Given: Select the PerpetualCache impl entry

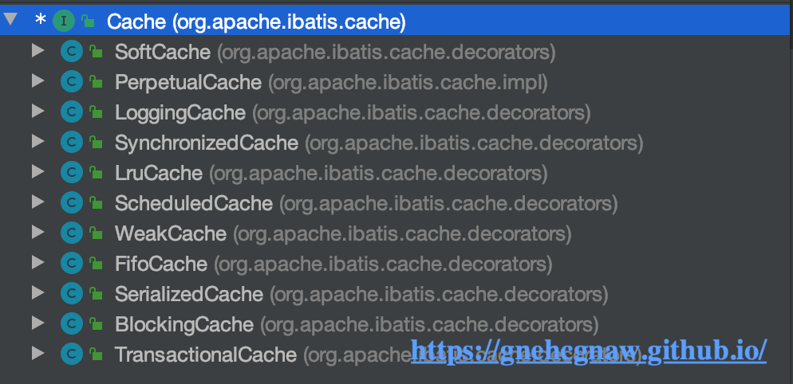Looking at the screenshot, I should [331, 82].
